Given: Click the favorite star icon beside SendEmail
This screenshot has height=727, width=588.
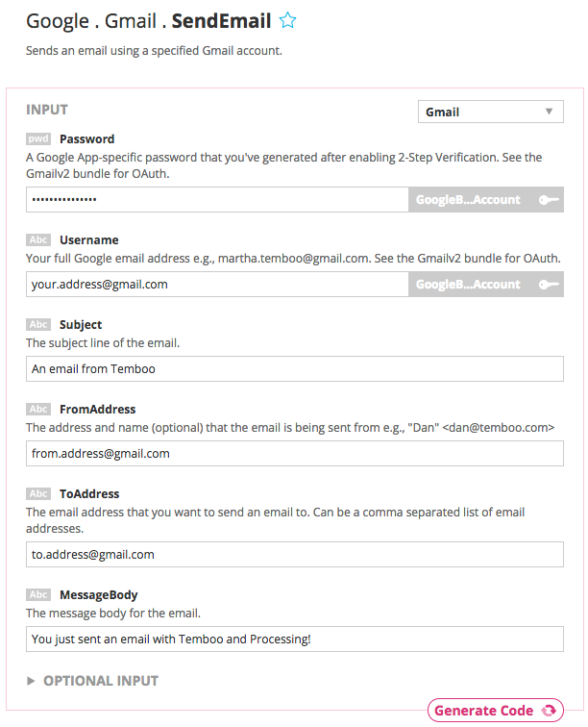Looking at the screenshot, I should 287,20.
